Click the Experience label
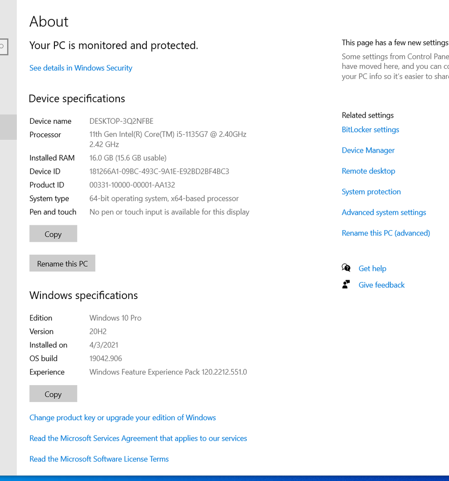 (47, 372)
